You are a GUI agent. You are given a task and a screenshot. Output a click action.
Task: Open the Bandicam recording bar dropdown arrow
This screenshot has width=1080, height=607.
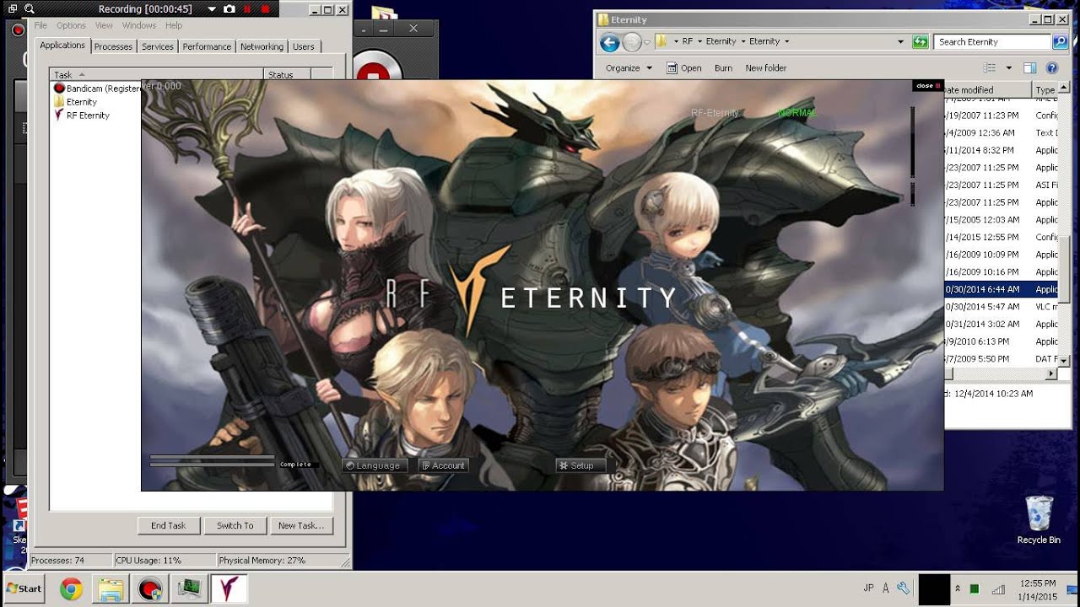click(212, 9)
